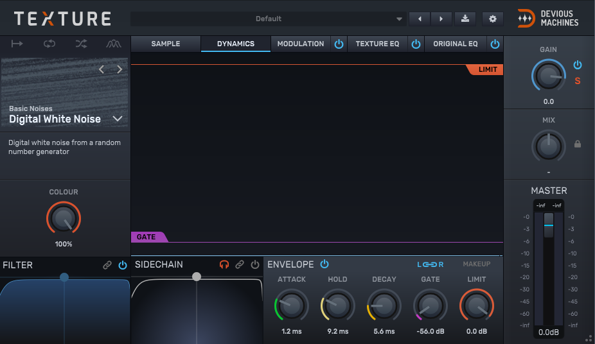Toggle Sidechain headphones listen icon

pyautogui.click(x=224, y=264)
